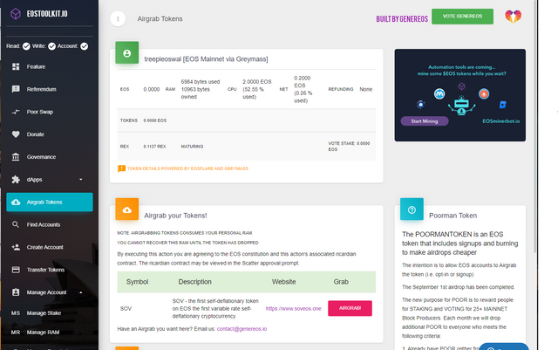Open Manage RAM submenu item
The height and width of the screenshot is (350, 558).
pyautogui.click(x=50, y=333)
